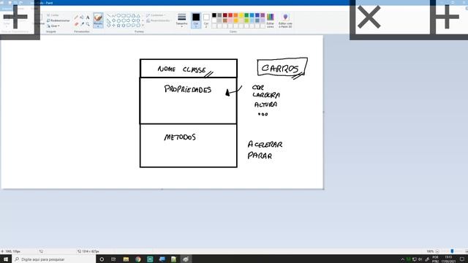Switch to Paint on the taskbar

tap(186, 259)
